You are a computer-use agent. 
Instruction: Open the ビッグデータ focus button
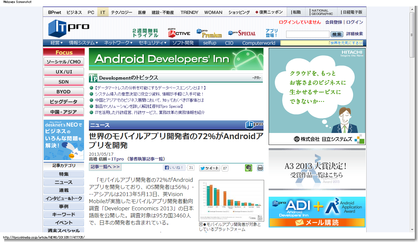pos(64,102)
